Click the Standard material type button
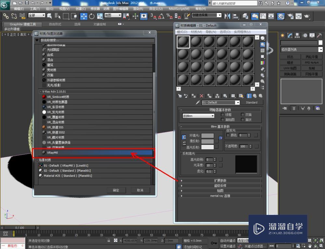This screenshot has height=249, width=325. click(252, 103)
